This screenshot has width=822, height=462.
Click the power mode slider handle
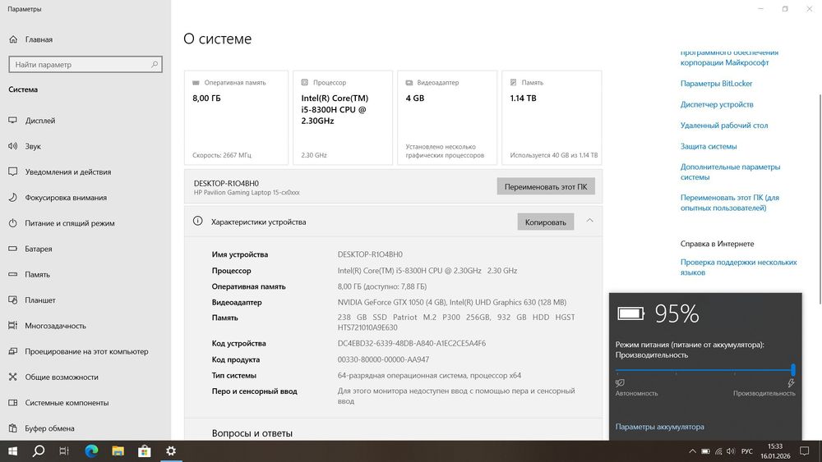click(793, 370)
